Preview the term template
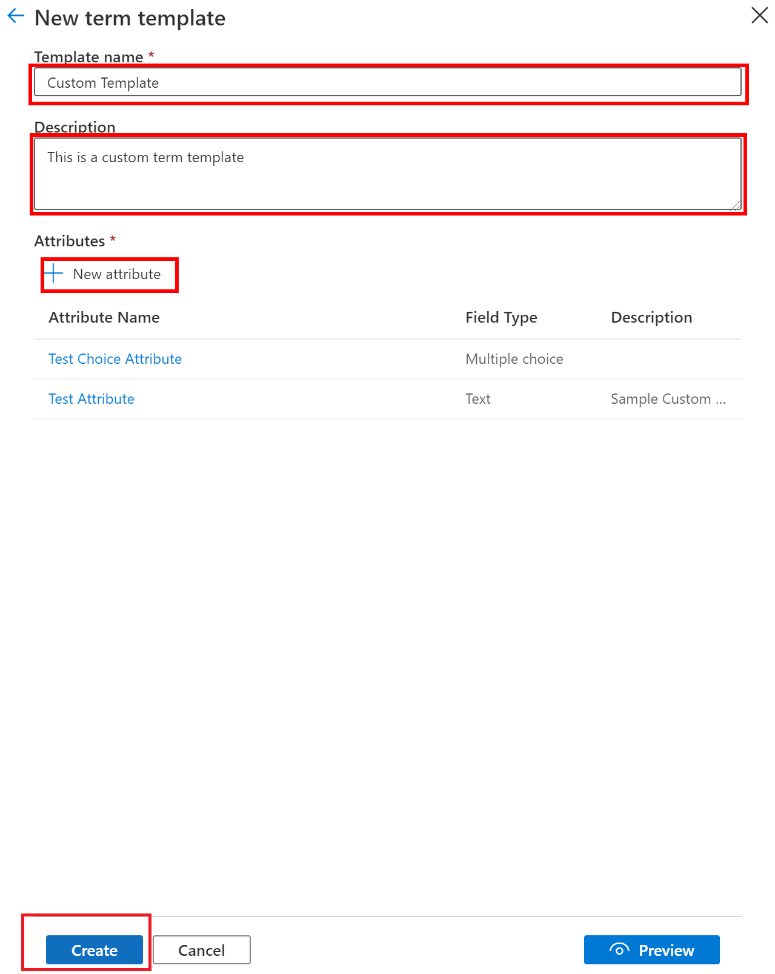The image size is (775, 974). tap(652, 950)
